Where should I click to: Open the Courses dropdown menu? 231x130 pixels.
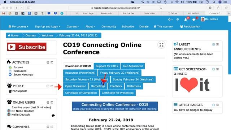pos(73,26)
